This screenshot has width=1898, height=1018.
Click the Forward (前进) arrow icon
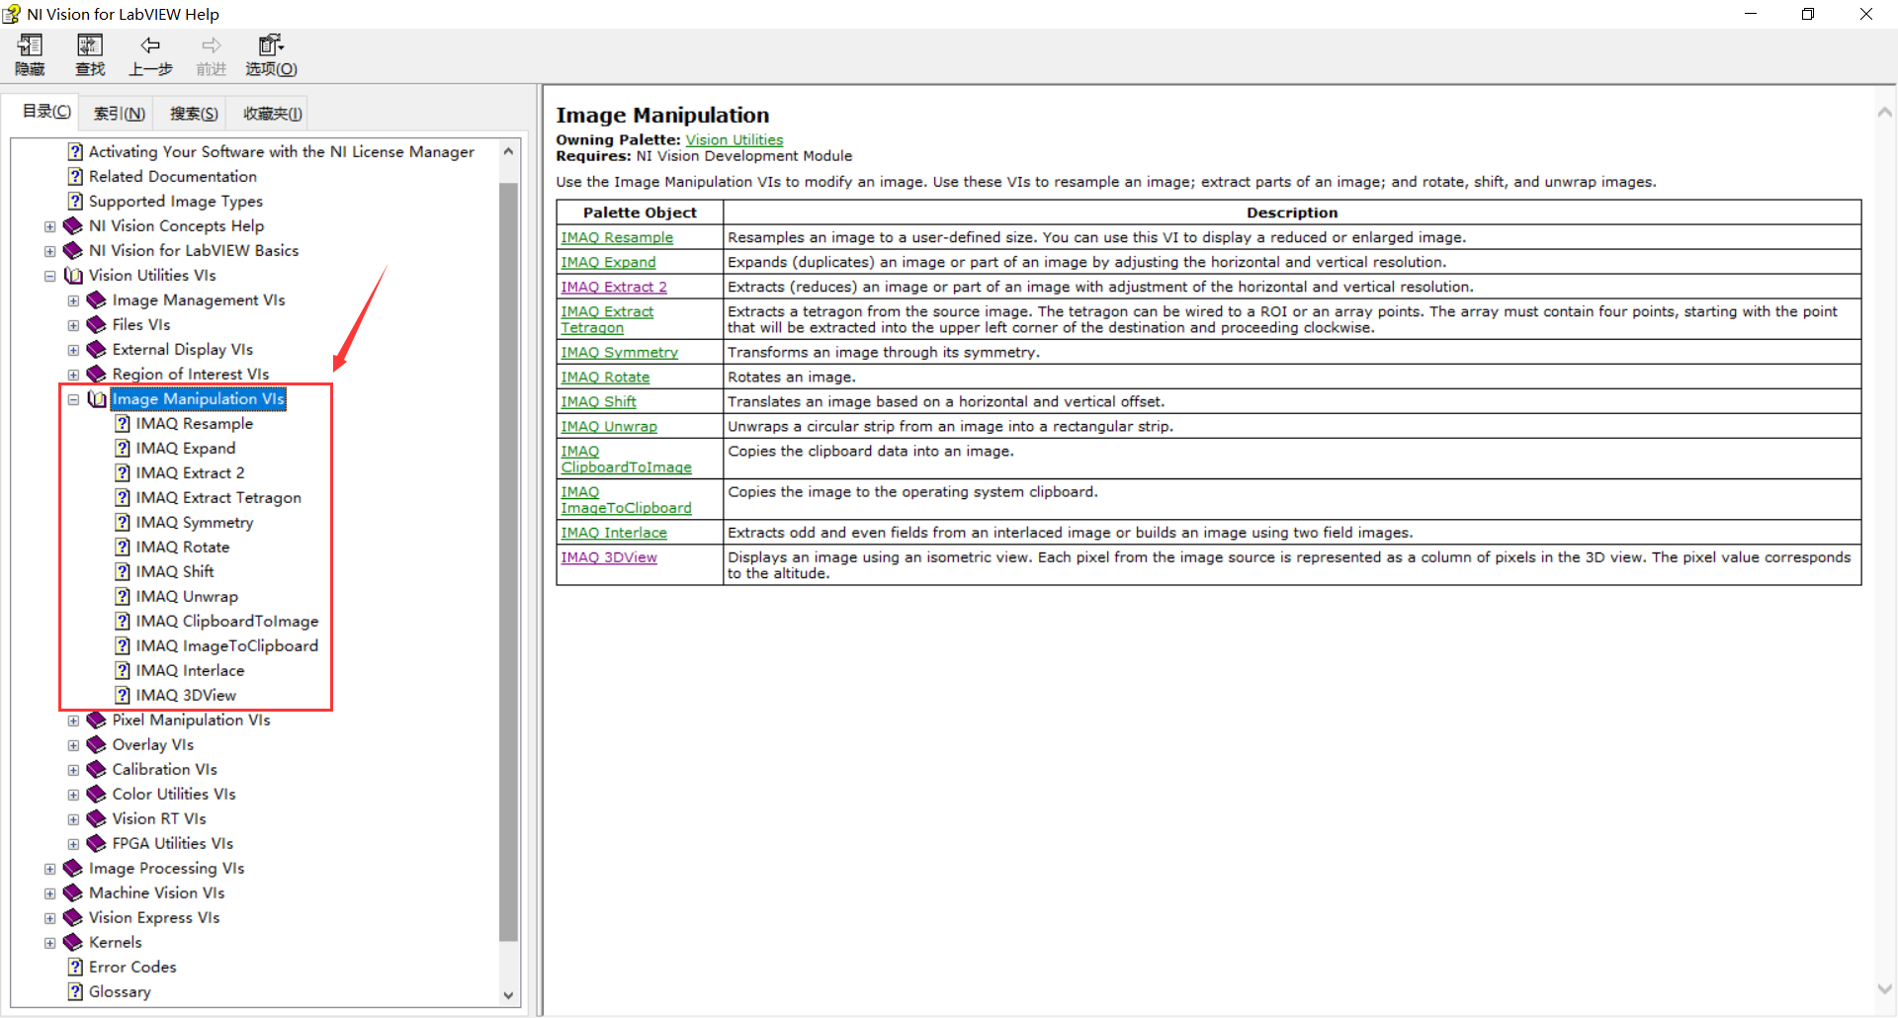pos(212,45)
